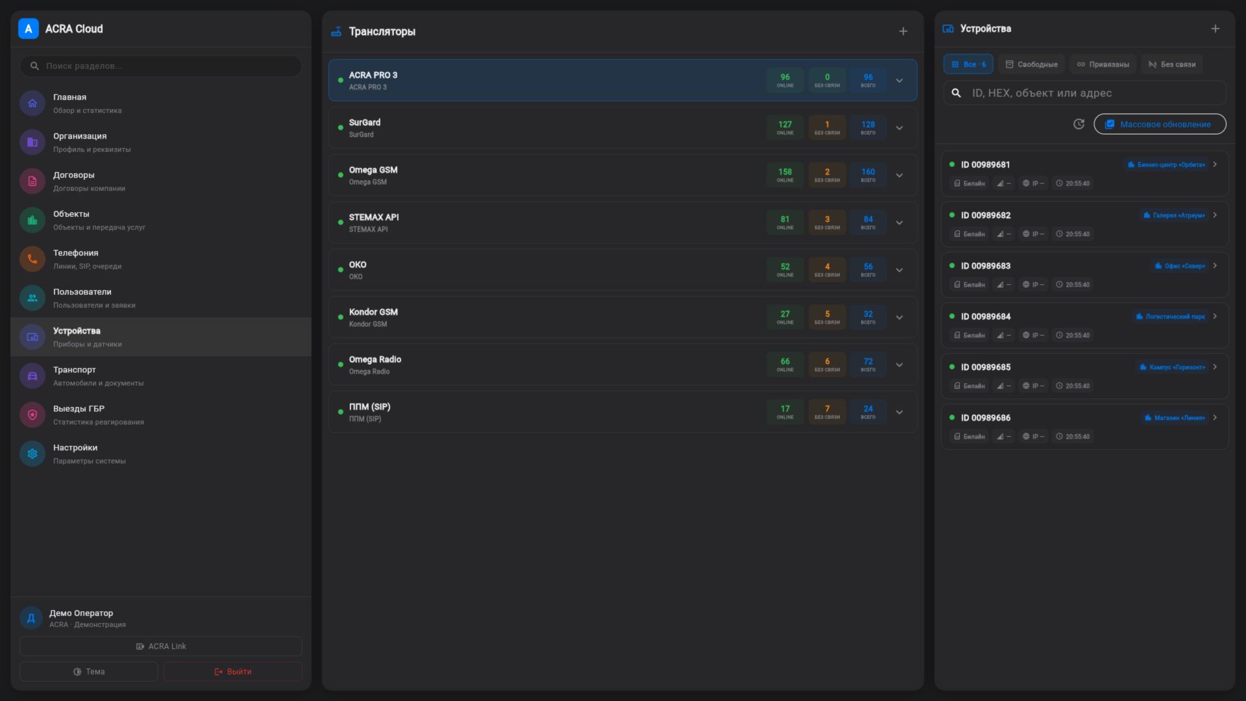1246x701 pixels.
Task: Open the Галерея «Атриум» object link
Action: (1174, 215)
